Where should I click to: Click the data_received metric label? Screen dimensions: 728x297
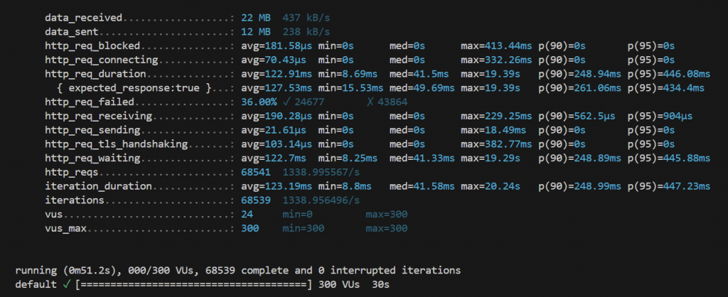click(x=84, y=17)
